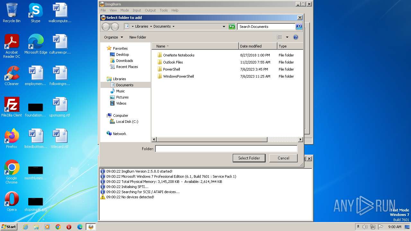411x231 pixels.
Task: Open uponusing.rtf desktop file
Action: coord(60,107)
